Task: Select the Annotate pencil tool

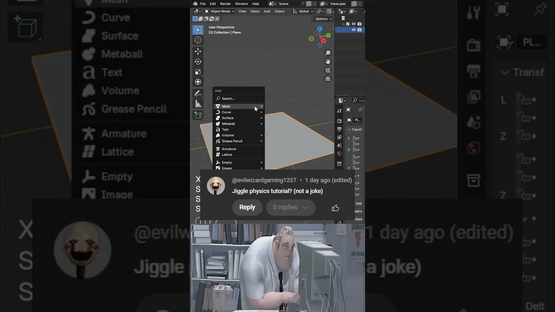Action: click(198, 94)
